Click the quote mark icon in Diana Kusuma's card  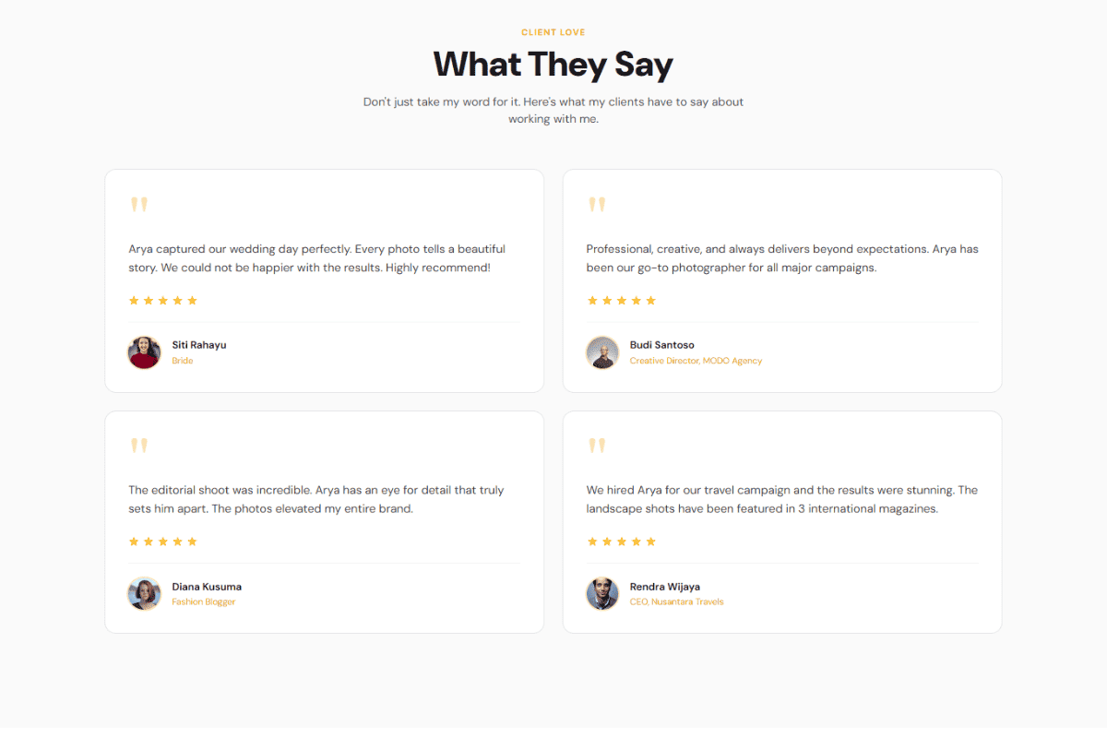pyautogui.click(x=138, y=446)
